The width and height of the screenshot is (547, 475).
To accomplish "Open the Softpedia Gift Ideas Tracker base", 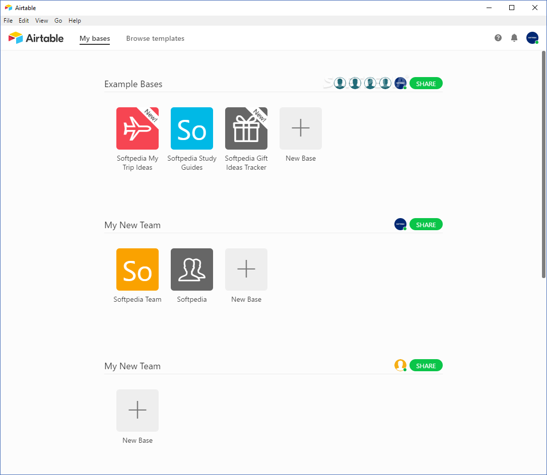I will 246,128.
